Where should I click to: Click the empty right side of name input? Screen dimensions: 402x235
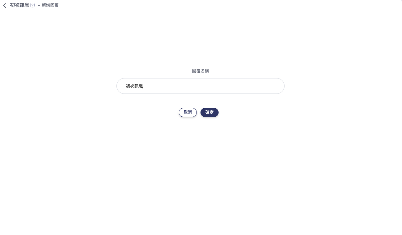click(234, 86)
